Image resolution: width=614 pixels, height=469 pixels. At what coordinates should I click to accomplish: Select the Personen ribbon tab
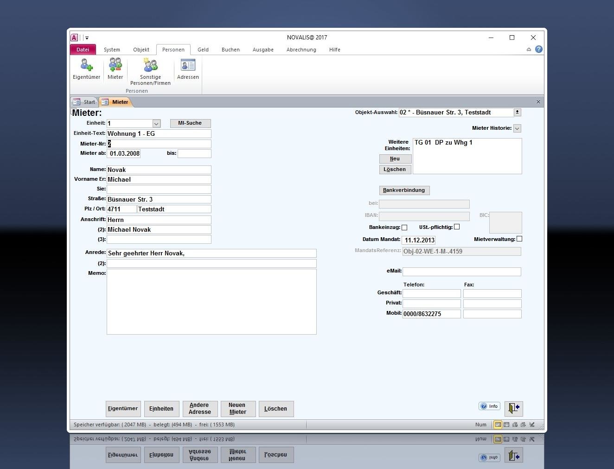[173, 50]
